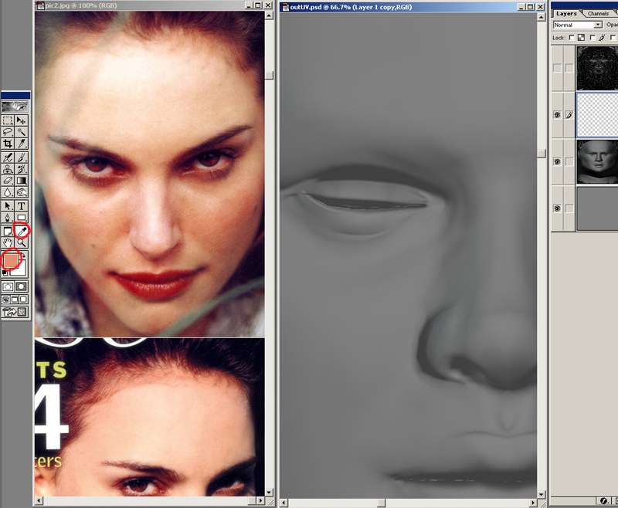Show the hidden top dark layer
This screenshot has width=618, height=508.
pos(557,68)
